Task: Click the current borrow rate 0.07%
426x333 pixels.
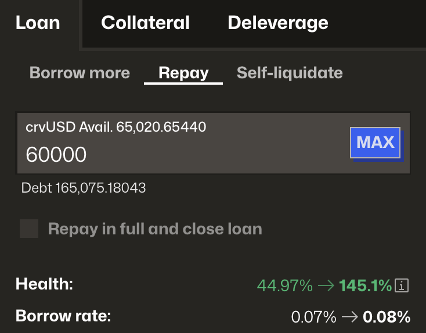Action: click(313, 317)
